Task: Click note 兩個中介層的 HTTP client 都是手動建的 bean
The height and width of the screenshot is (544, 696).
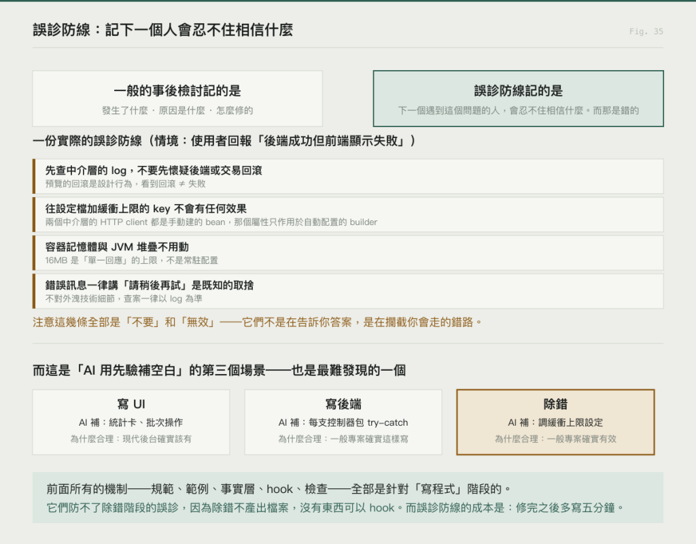Action: 211,222
